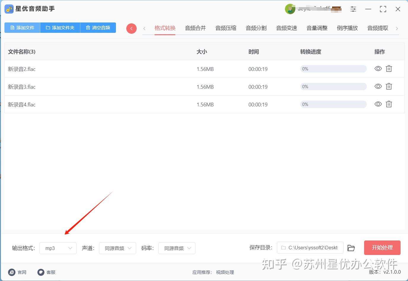Viewport: 408px width, 281px height.
Task: Delete 新录音3.flac using the trash icon
Action: [389, 86]
